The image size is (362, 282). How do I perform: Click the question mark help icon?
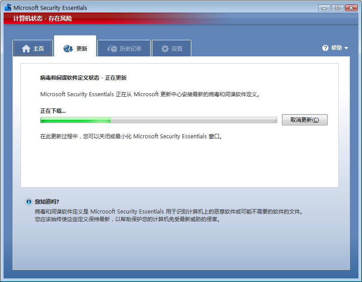(x=325, y=48)
